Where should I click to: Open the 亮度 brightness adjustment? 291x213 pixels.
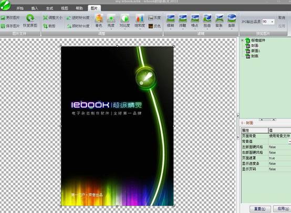click(x=111, y=21)
